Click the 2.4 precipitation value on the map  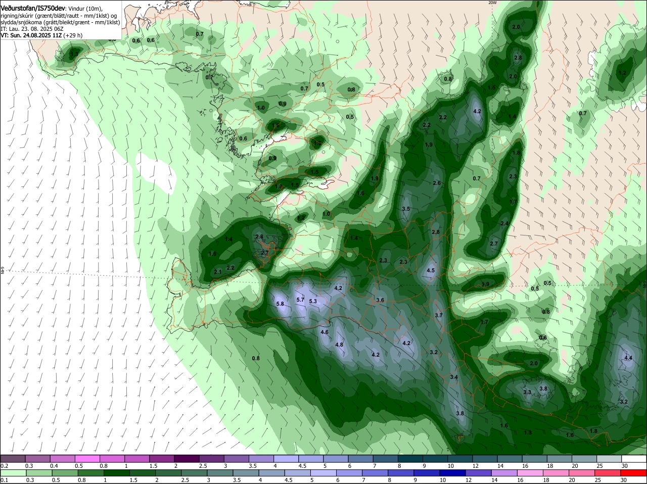point(504,223)
